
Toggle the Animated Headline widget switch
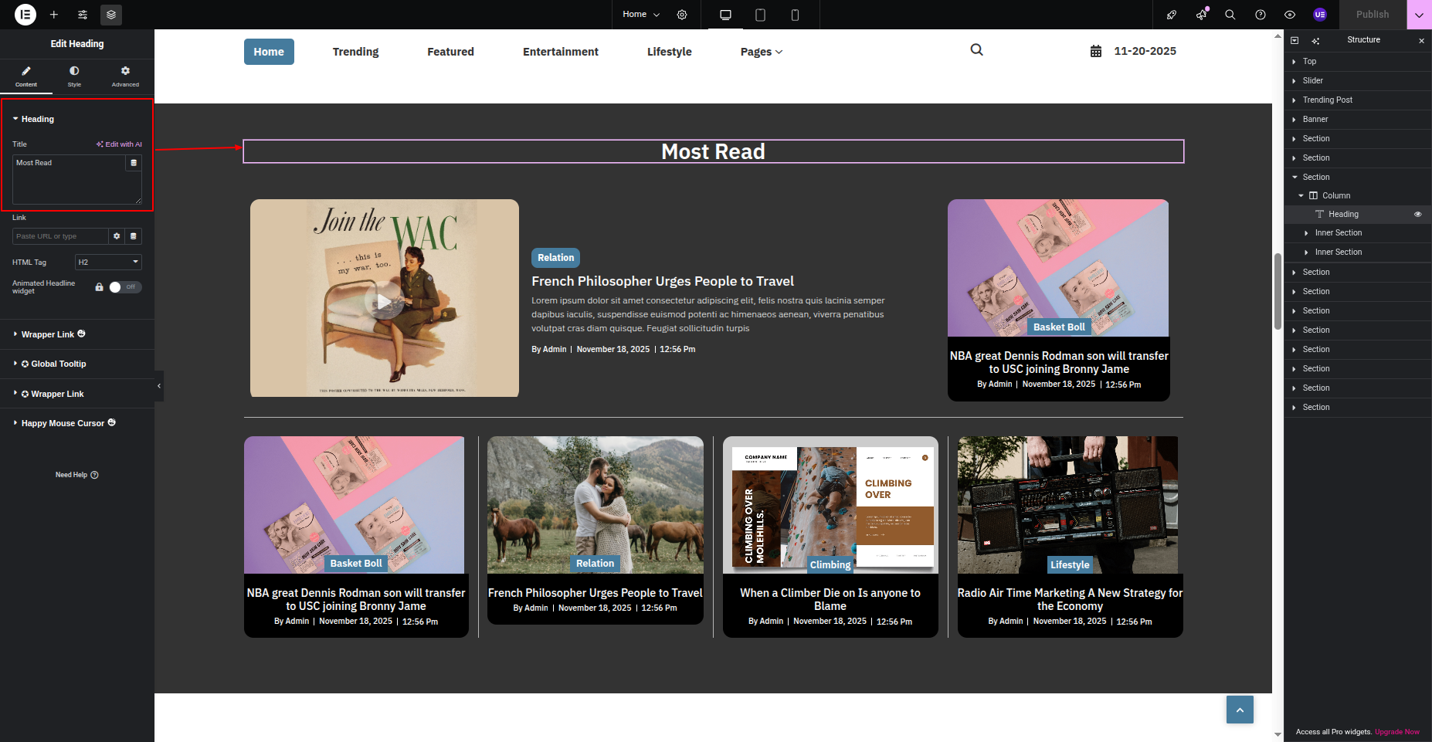click(x=124, y=287)
